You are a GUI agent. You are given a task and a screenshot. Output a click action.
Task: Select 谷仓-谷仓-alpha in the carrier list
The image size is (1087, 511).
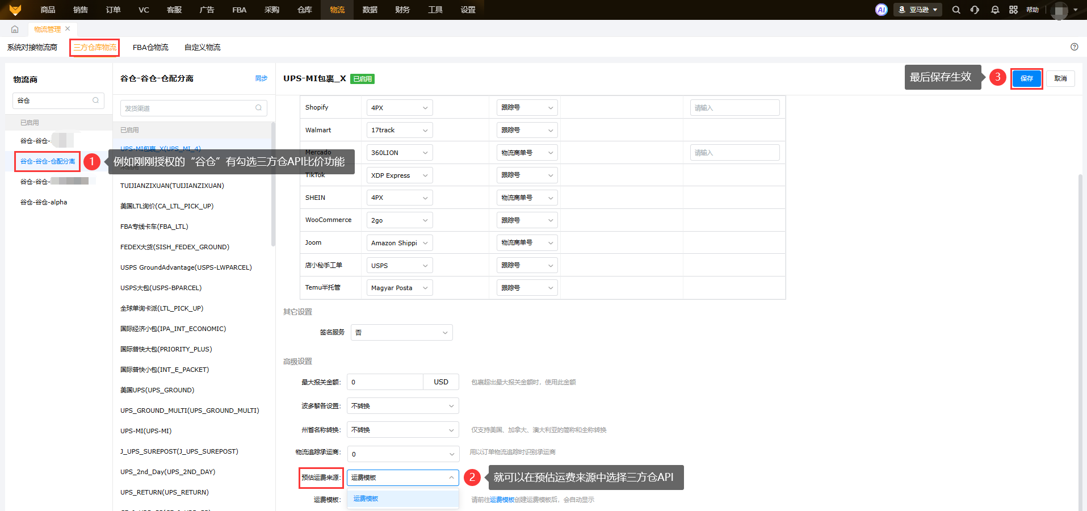[x=44, y=202]
